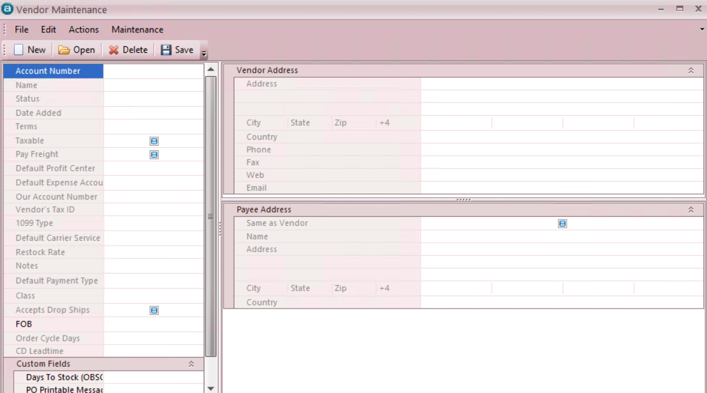Viewport: 707px width, 393px height.
Task: Open the Maintenance menu
Action: (x=137, y=29)
